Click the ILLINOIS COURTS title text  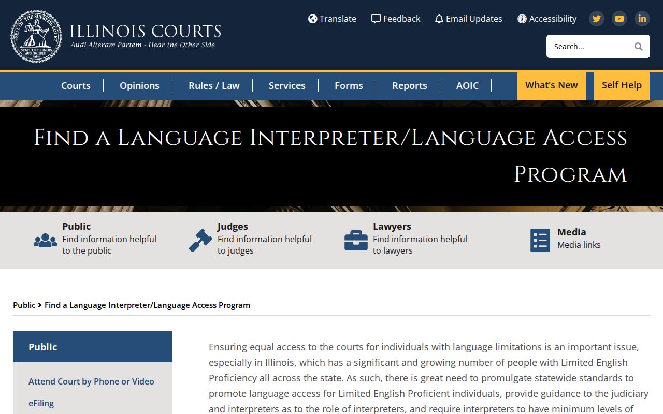click(x=146, y=31)
